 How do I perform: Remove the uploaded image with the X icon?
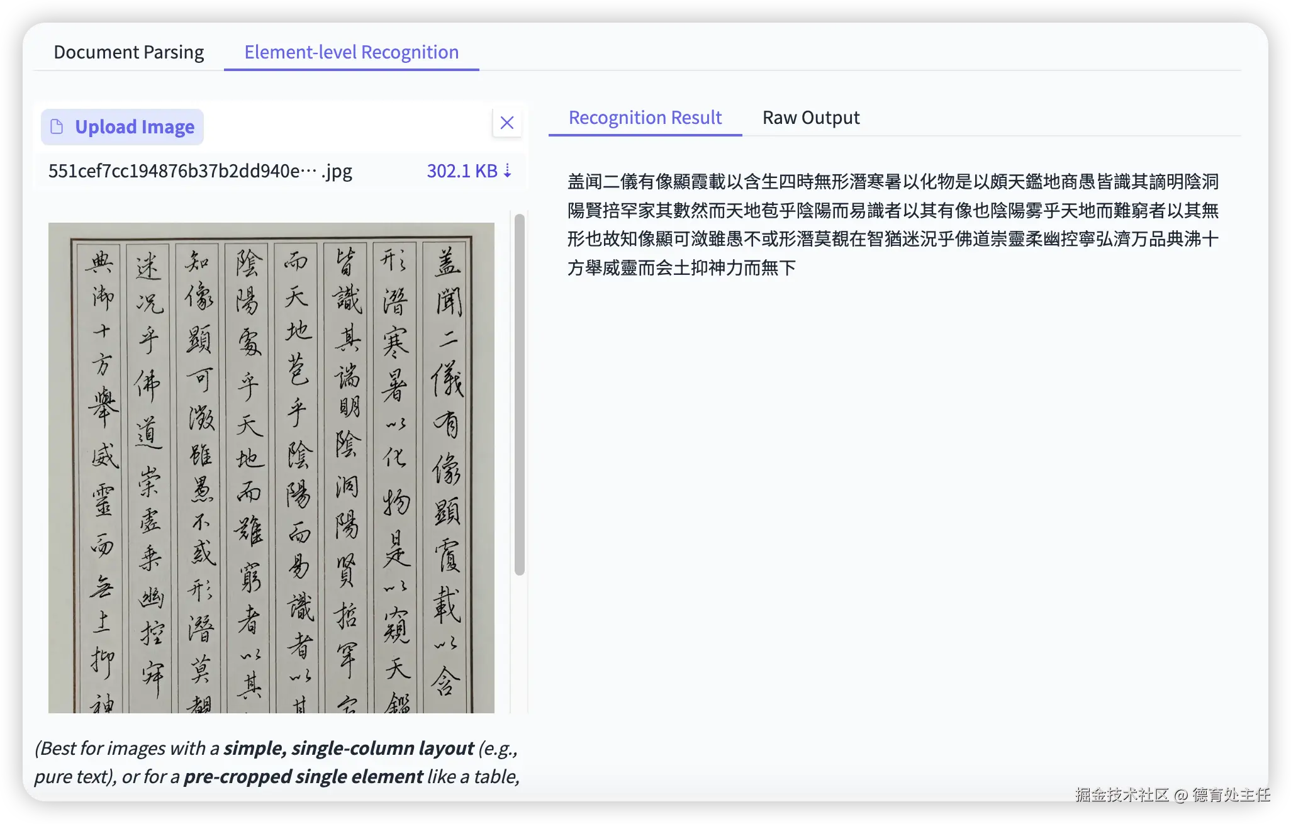(x=507, y=123)
